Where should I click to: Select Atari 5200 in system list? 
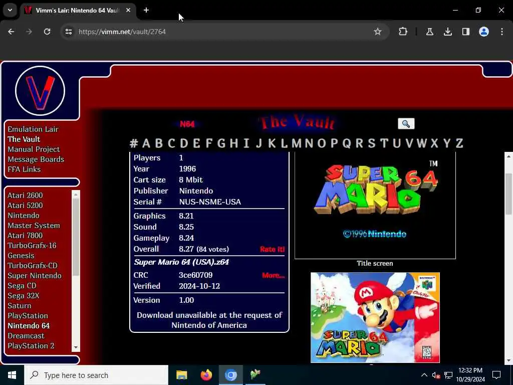pos(25,205)
